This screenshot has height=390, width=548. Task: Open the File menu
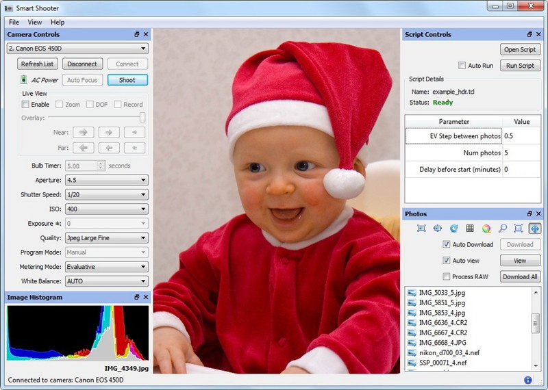coord(14,23)
